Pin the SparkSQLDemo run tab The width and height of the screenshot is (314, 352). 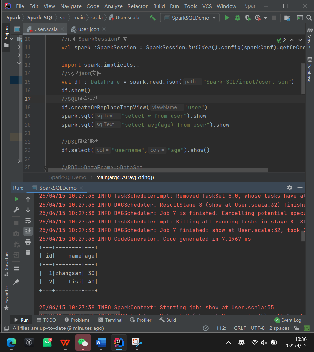[x=16, y=282]
